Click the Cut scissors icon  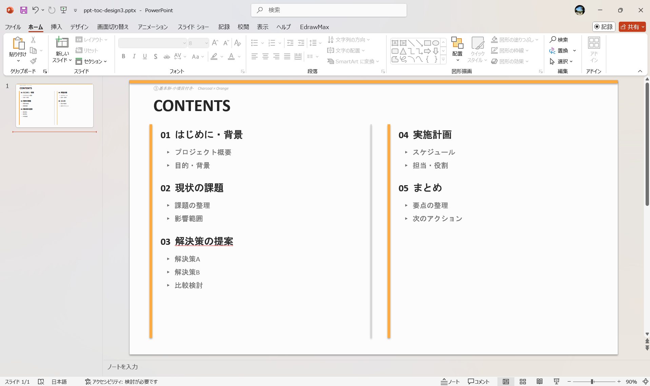(33, 40)
